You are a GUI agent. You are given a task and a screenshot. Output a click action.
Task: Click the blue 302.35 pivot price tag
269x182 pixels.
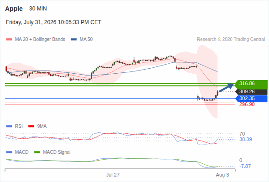[x=251, y=98]
